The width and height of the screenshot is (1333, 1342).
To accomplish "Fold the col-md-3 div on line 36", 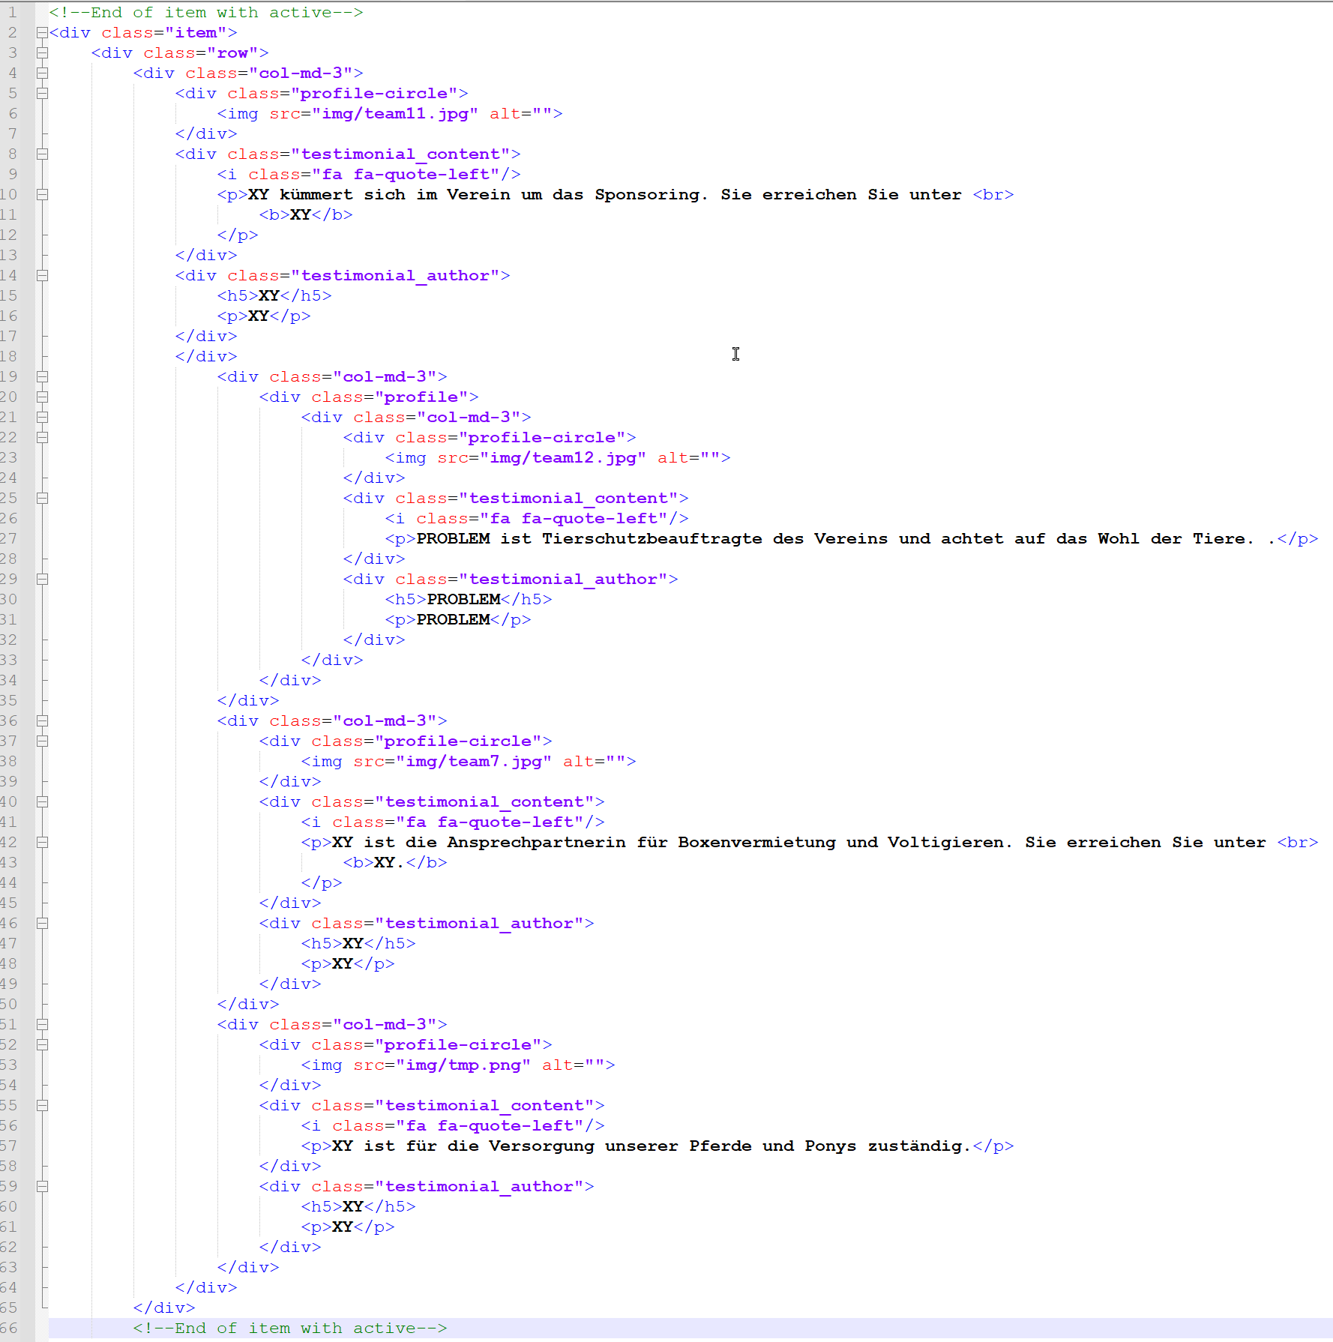I will [x=42, y=721].
